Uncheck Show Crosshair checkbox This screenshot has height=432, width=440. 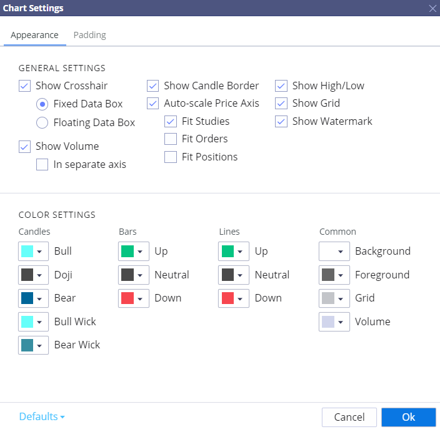tap(25, 86)
